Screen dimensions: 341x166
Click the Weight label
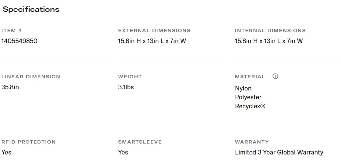point(130,77)
